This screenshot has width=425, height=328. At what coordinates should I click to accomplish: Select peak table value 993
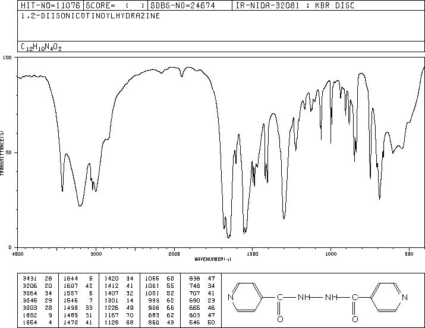coord(154,300)
